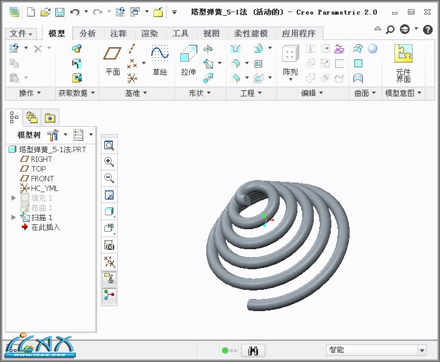Switch to the 注释 tab
This screenshot has width=440, height=362.
(x=118, y=33)
